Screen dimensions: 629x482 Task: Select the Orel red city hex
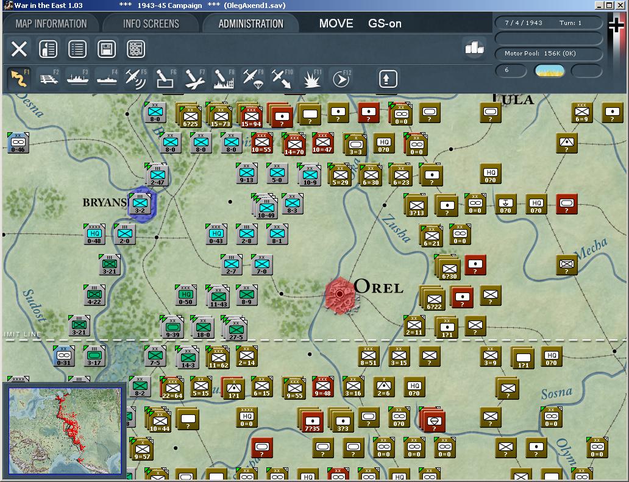(x=339, y=294)
